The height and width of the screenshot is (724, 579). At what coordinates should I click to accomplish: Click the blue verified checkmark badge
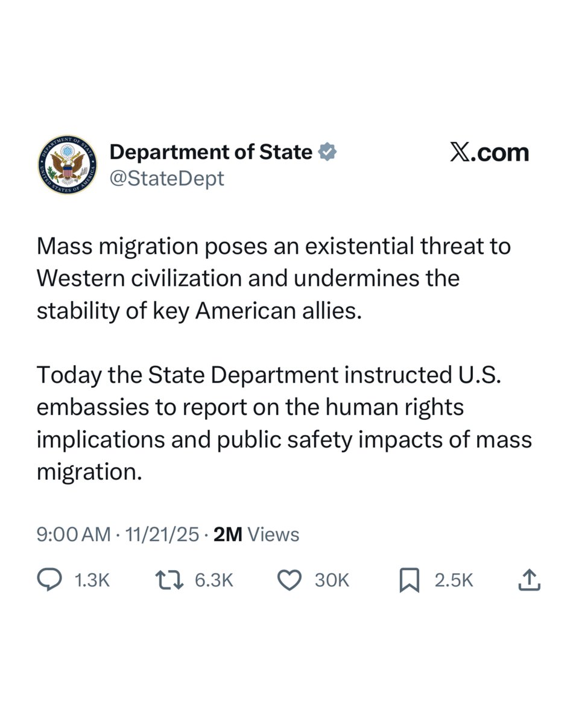tap(327, 152)
